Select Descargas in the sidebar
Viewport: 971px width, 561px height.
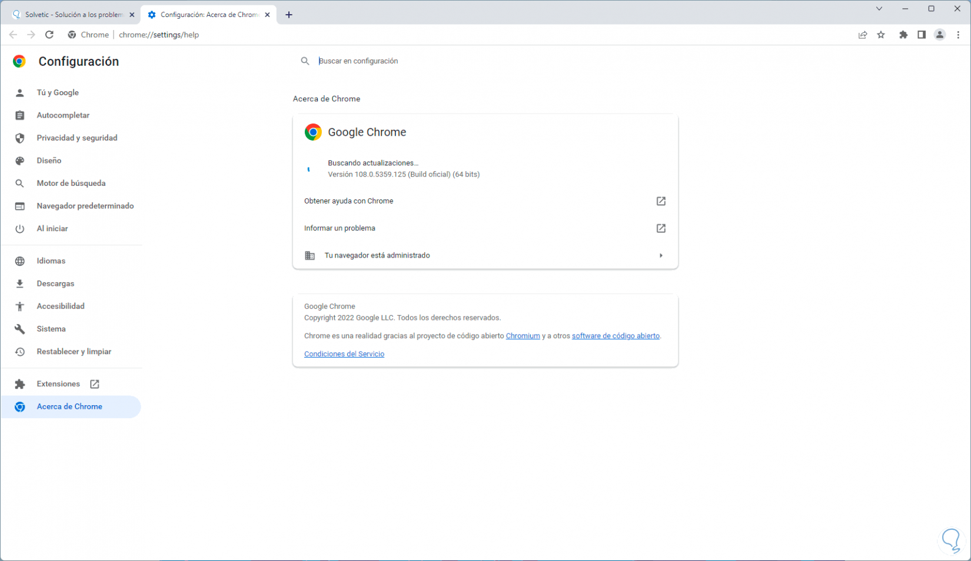[55, 283]
